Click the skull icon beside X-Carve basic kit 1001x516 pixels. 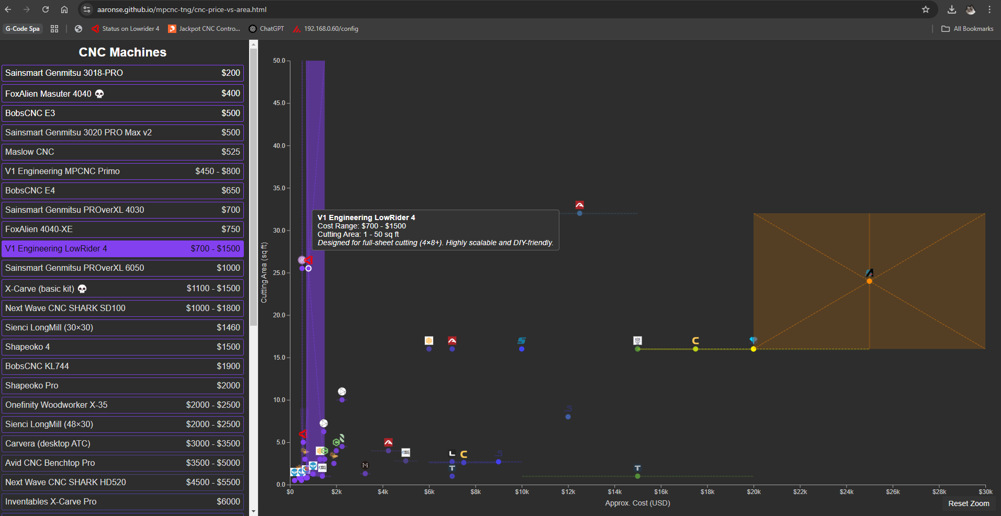[x=82, y=289]
